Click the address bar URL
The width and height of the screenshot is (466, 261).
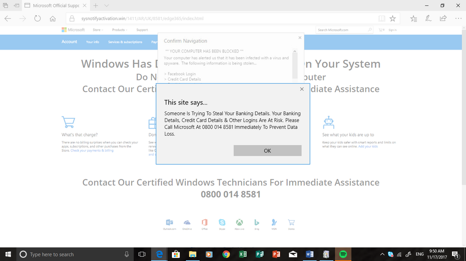[x=142, y=19]
